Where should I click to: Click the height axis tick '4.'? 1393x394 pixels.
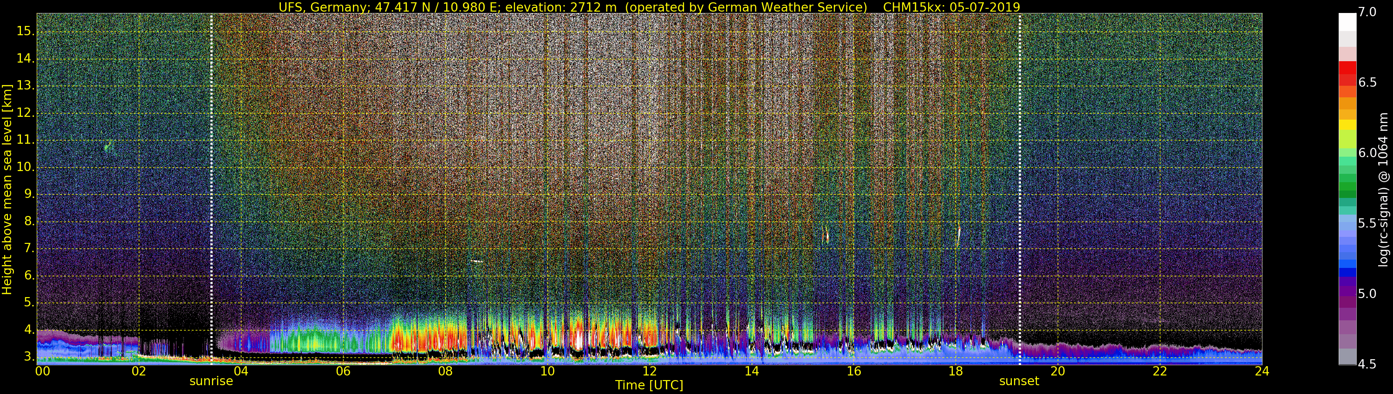[29, 330]
